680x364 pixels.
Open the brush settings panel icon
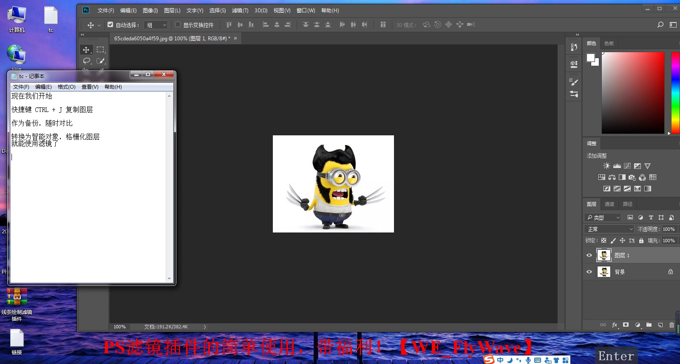pyautogui.click(x=574, y=82)
